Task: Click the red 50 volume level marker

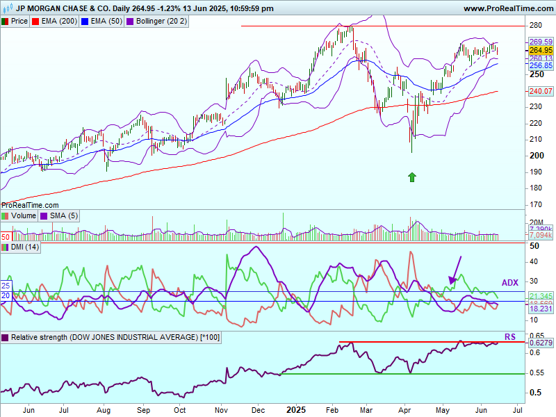Action: (5, 238)
